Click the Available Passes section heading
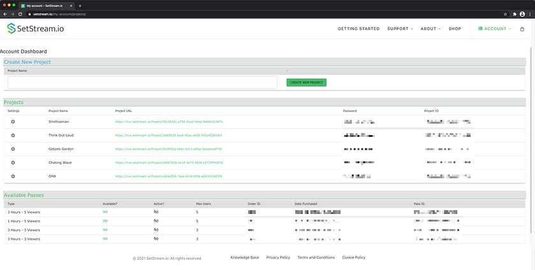 (24, 195)
